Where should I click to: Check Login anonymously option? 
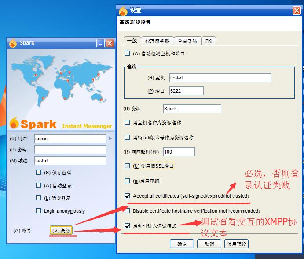(x=39, y=211)
